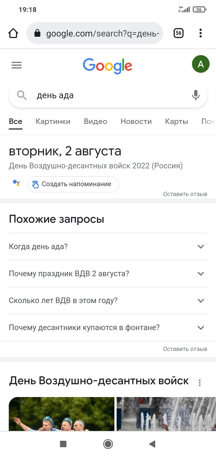Switch to the Новости tab
This screenshot has width=216, height=457.
point(136,122)
